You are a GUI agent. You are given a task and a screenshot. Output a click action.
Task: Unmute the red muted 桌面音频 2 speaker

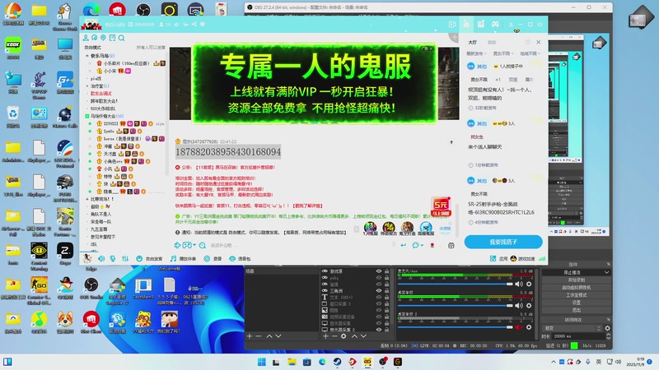pyautogui.click(x=519, y=327)
